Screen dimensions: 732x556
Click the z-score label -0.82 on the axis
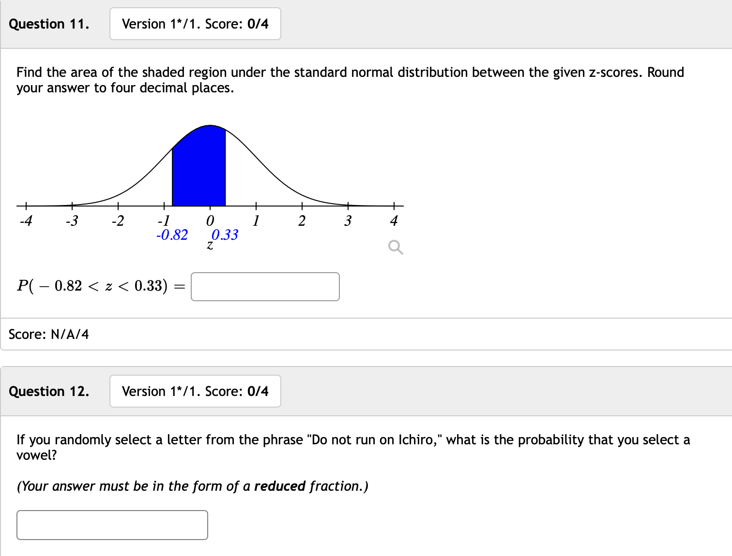point(173,235)
